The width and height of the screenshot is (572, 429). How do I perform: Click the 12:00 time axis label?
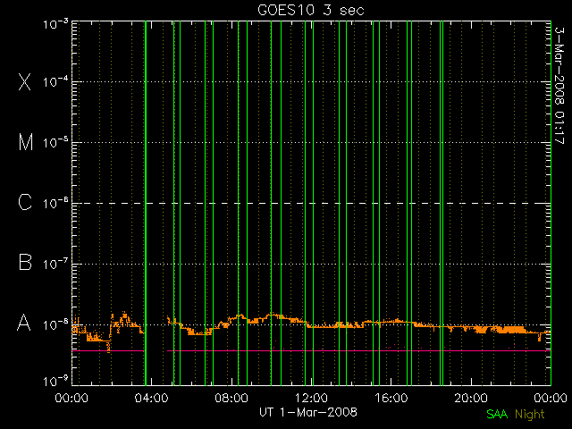(x=311, y=398)
